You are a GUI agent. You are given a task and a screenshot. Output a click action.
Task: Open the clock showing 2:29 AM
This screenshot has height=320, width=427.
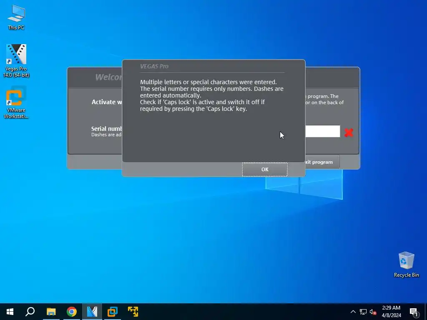point(391,312)
